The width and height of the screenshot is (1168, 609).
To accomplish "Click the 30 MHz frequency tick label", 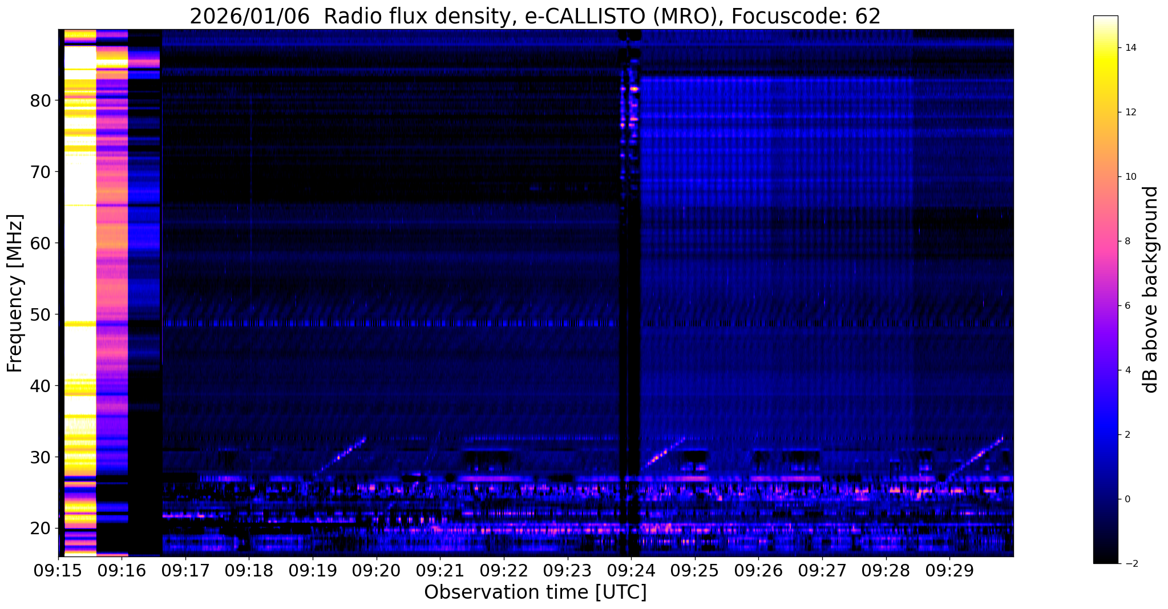I will [40, 457].
